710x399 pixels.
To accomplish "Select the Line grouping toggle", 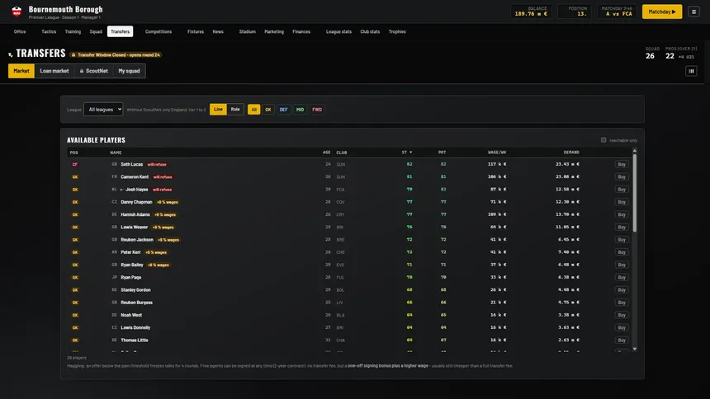I will pos(218,110).
